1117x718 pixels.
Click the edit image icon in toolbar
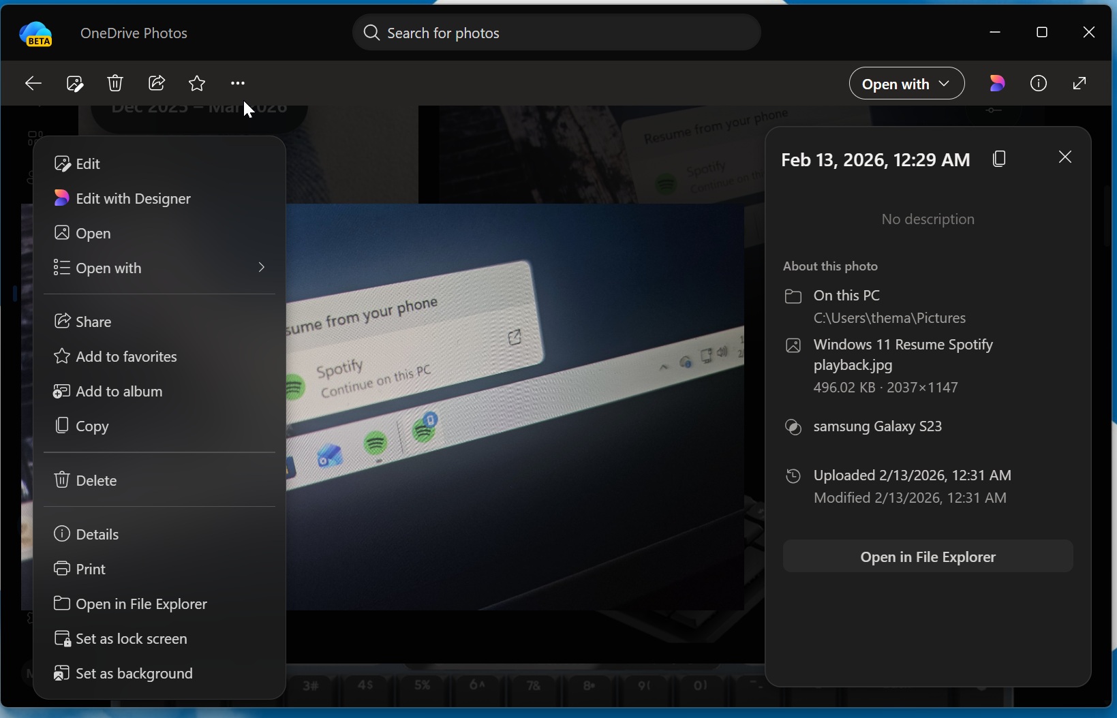[74, 84]
